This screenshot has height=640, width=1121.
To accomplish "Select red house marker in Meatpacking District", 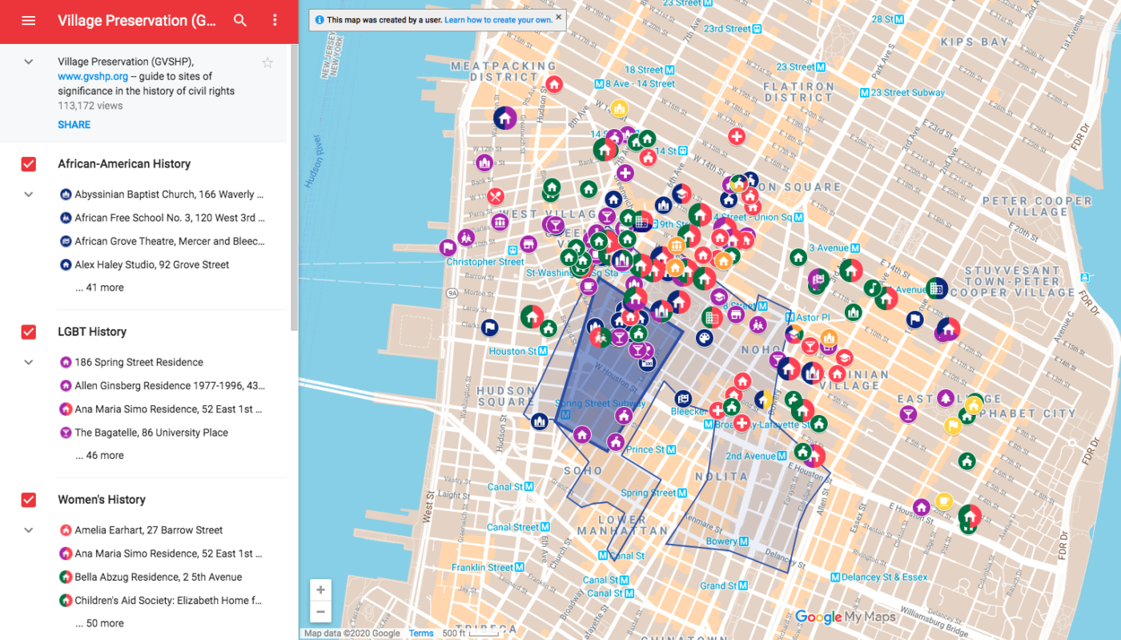I will tap(554, 84).
